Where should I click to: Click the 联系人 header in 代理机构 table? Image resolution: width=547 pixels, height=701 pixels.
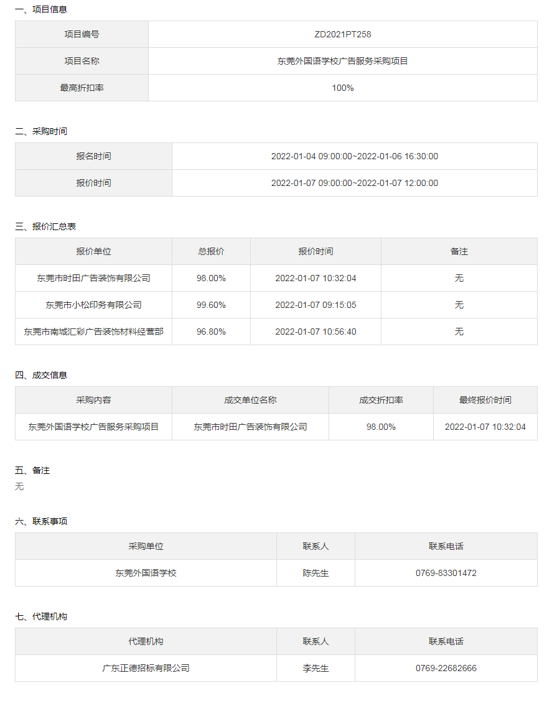click(x=316, y=641)
